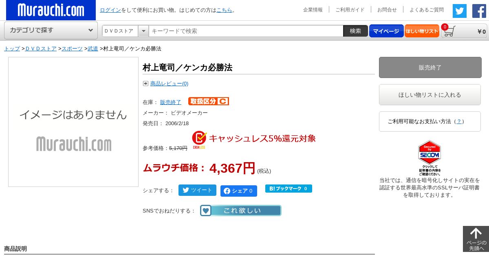Click the release date 2006/2/18
Viewport: 489px width, 256px height.
[177, 123]
